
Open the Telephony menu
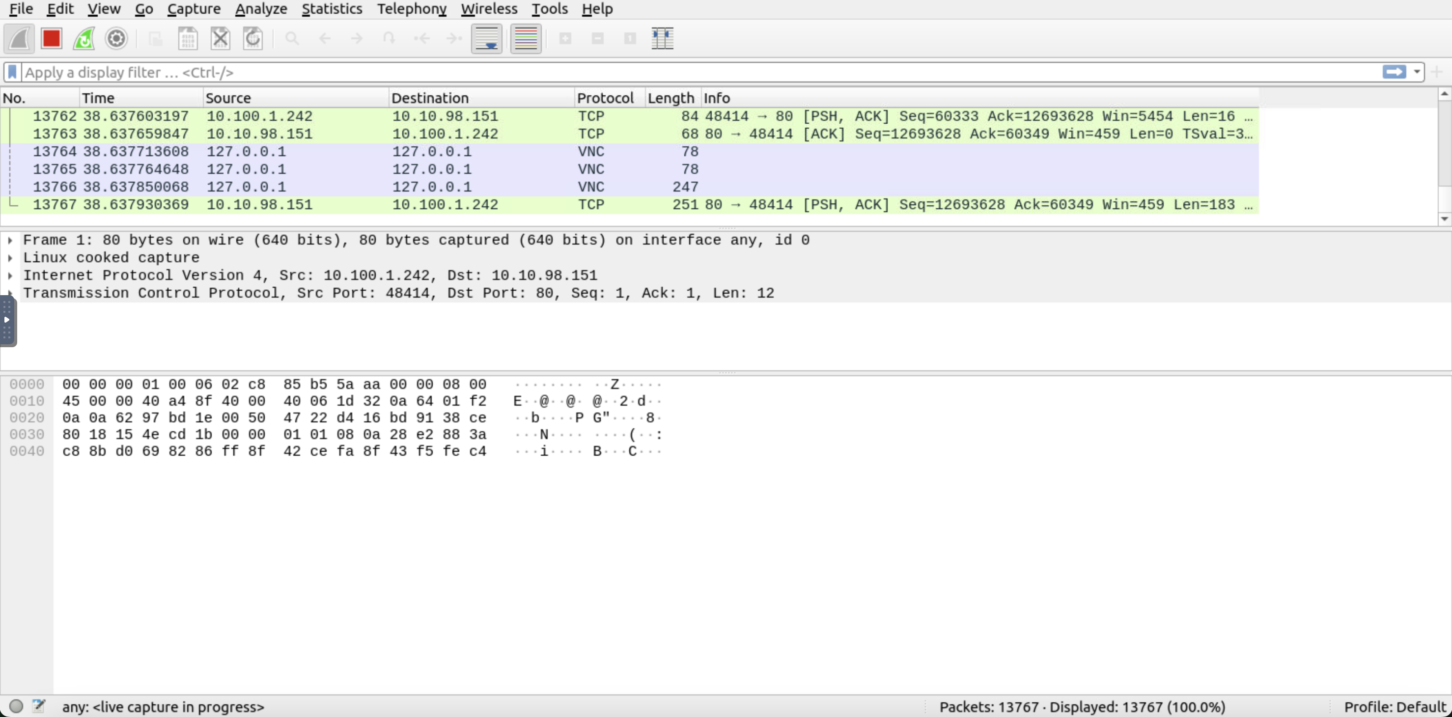pyautogui.click(x=412, y=9)
